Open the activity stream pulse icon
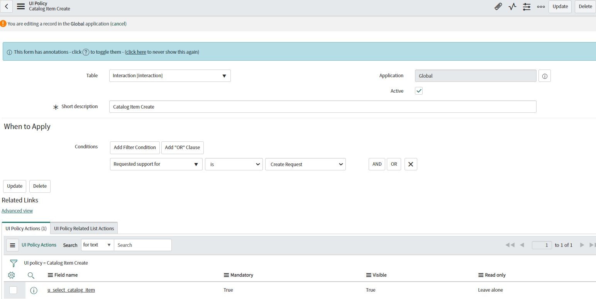This screenshot has width=596, height=299. pyautogui.click(x=513, y=7)
